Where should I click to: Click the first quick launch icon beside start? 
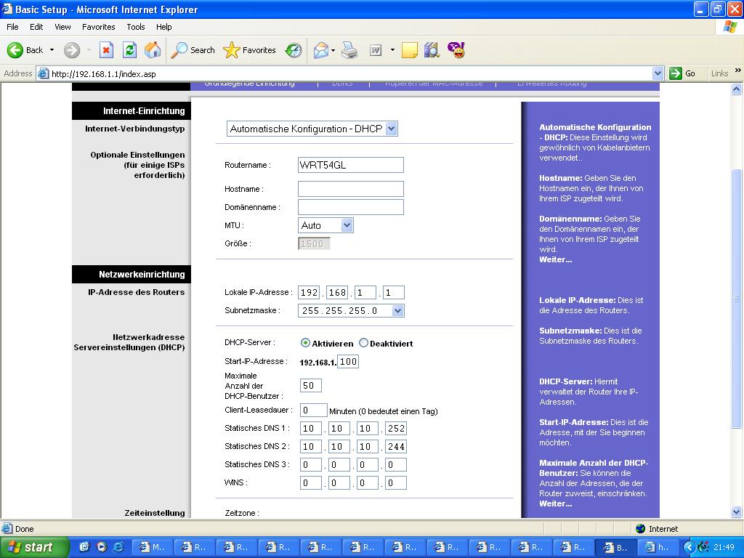click(x=84, y=547)
